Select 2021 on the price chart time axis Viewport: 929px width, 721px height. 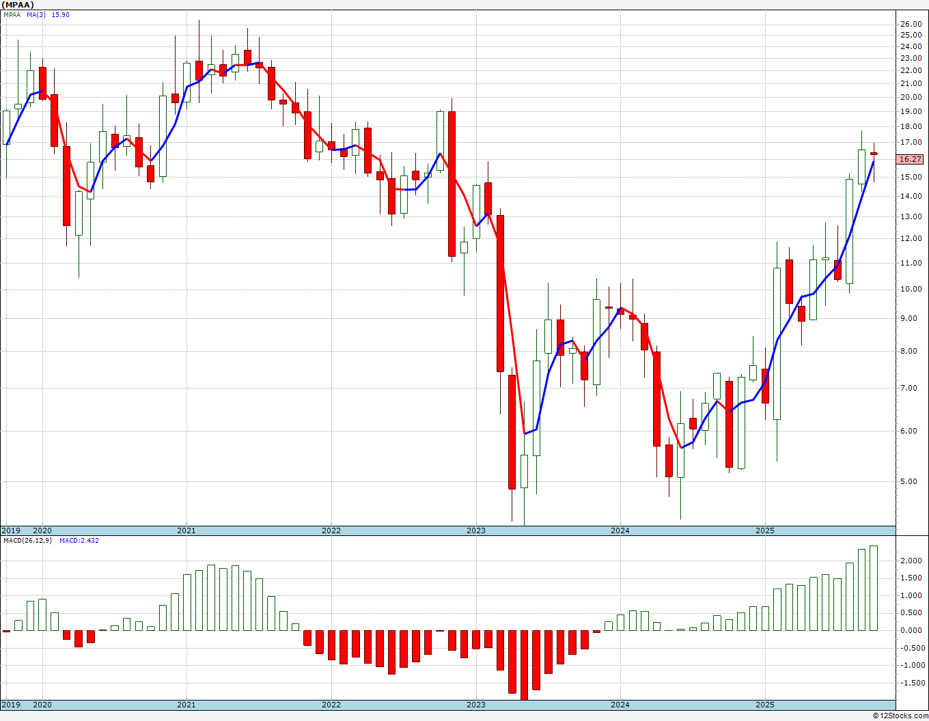186,531
